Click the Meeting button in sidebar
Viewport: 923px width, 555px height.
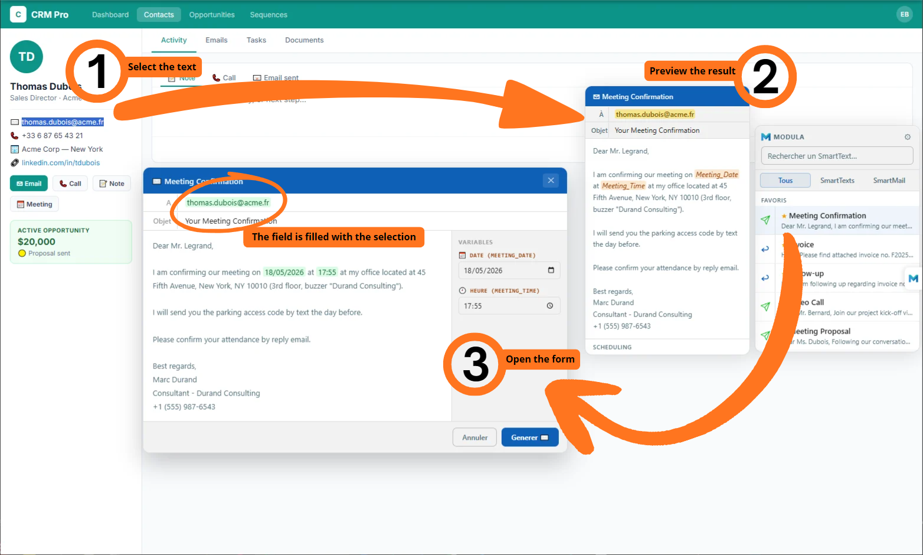point(34,204)
